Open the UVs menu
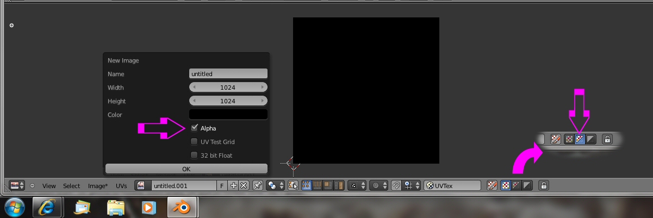 coord(121,186)
